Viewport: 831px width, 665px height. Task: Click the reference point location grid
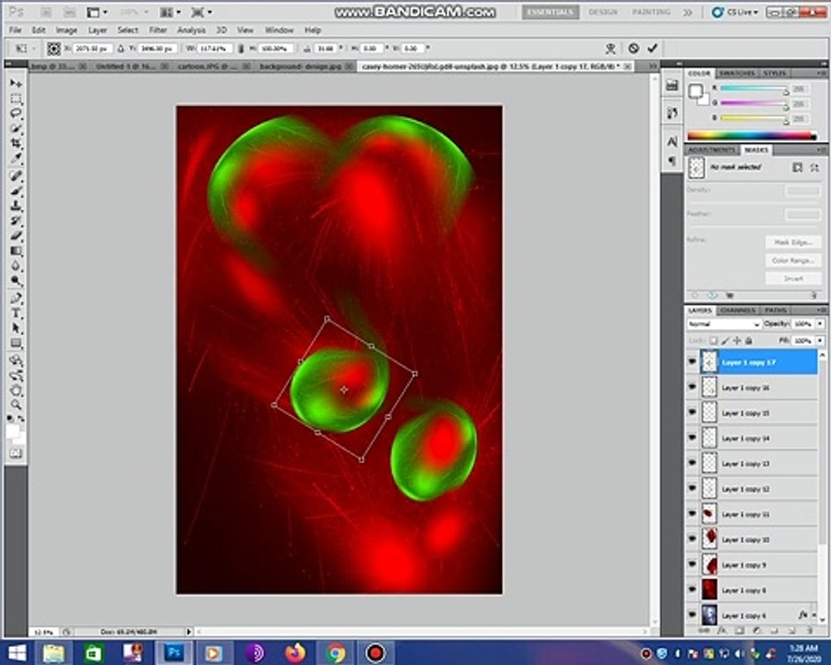point(54,49)
